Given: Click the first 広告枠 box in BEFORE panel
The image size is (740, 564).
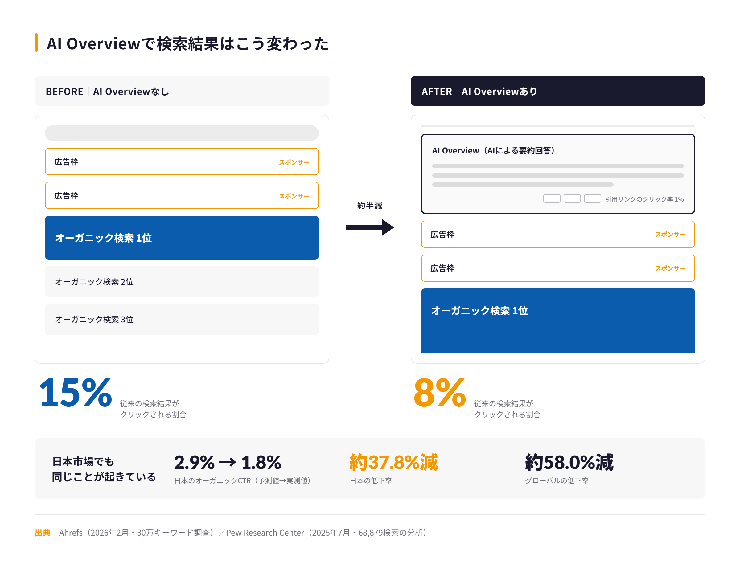Looking at the screenshot, I should click(182, 161).
